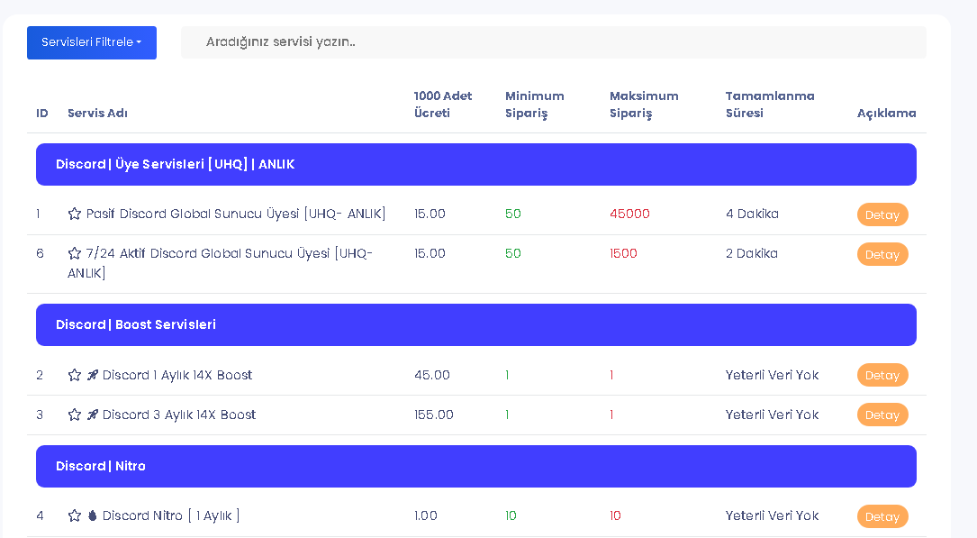
Task: Favorite Discord Nitro 1 Aylık star icon
Action: (74, 515)
